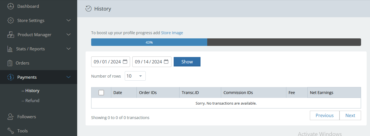The height and width of the screenshot is (136, 370).
Task: Open the Store Image link
Action: [x=172, y=33]
